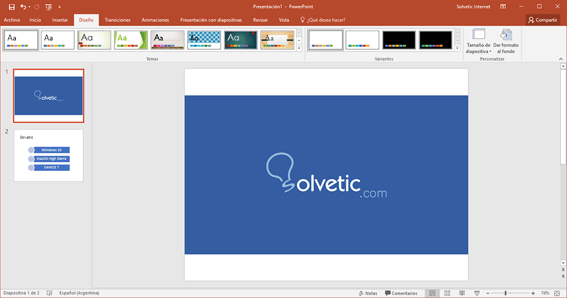Click Español (Argentina) language indicator
The width and height of the screenshot is (567, 298).
click(x=79, y=293)
